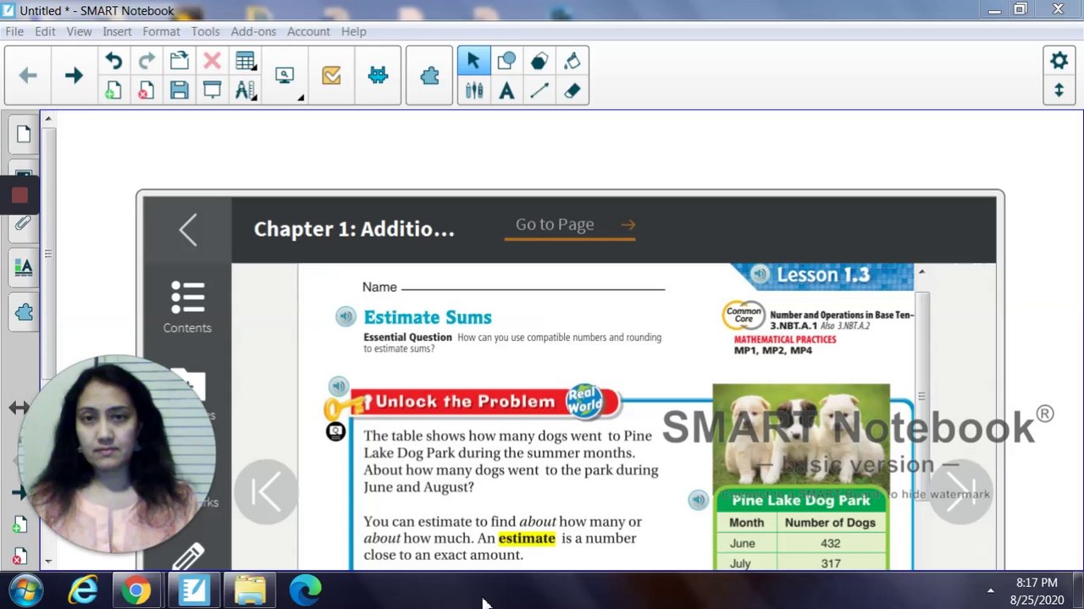The height and width of the screenshot is (609, 1084).
Task: Select the Eraser tool
Action: pyautogui.click(x=572, y=91)
